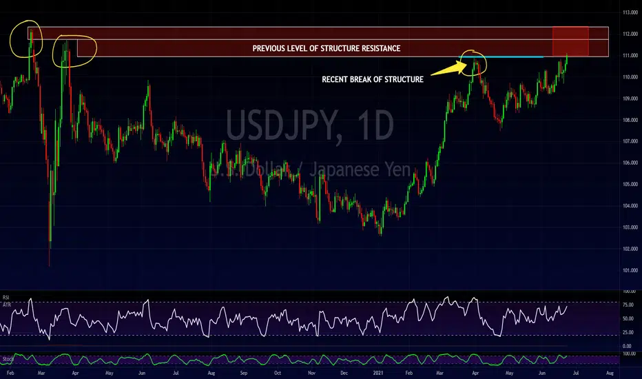Click the Nov label on time axis

pos(311,373)
